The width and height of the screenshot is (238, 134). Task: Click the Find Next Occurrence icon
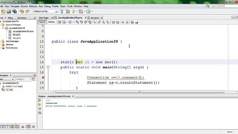(x=86, y=22)
